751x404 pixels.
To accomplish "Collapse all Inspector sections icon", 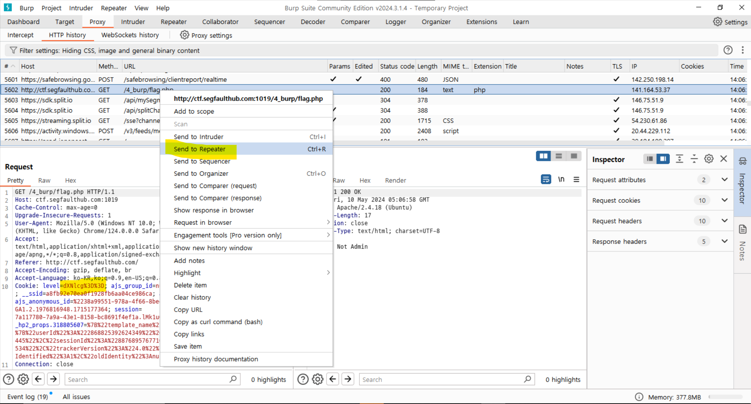I will click(x=694, y=159).
